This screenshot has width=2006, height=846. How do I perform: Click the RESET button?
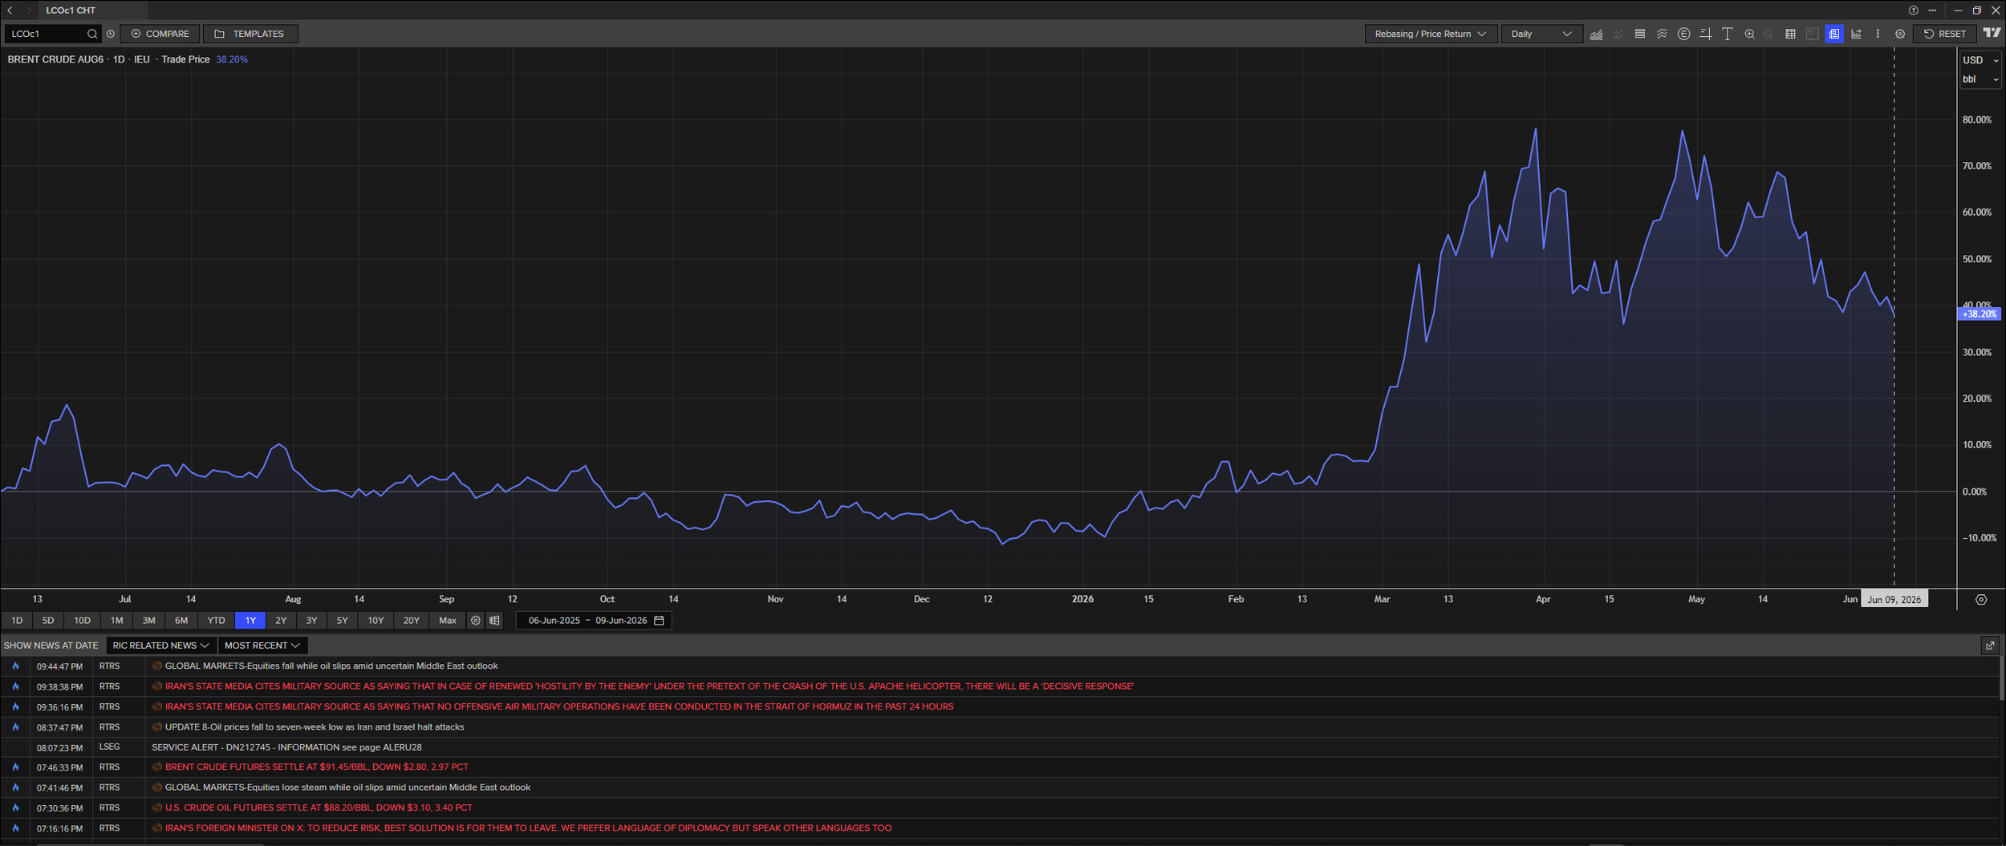[x=1945, y=34]
